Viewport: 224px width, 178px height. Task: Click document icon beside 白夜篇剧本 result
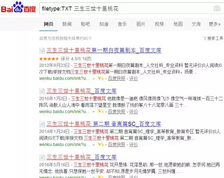(x=42, y=50)
